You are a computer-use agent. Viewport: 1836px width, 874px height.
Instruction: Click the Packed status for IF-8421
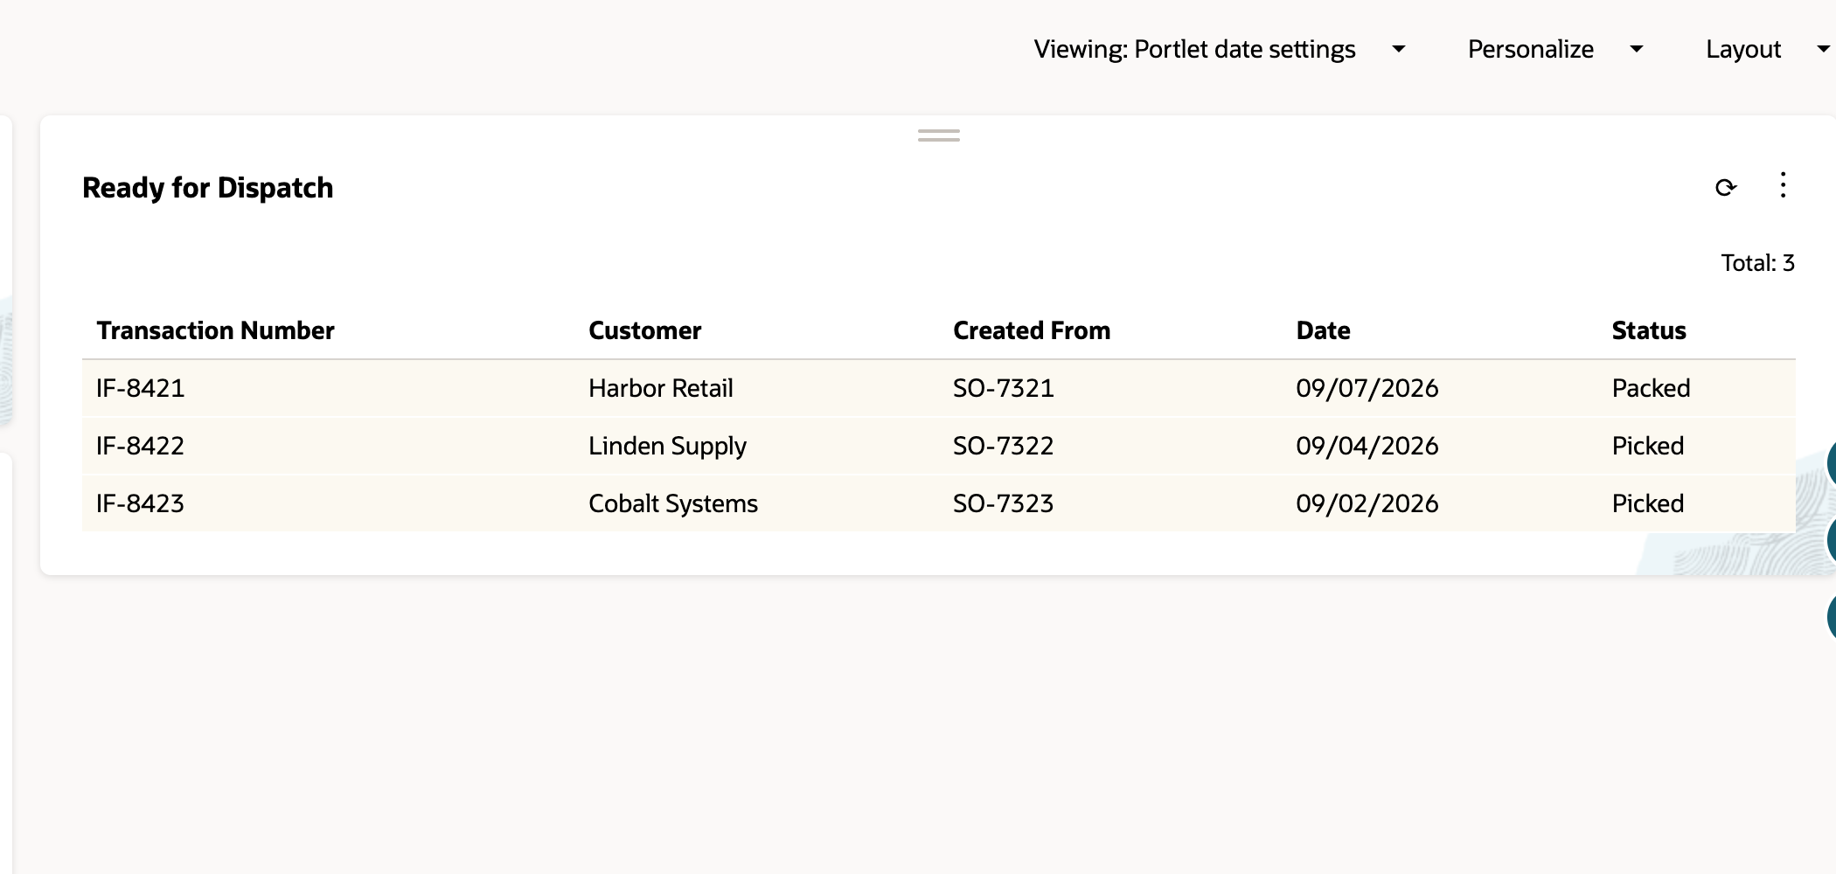click(1651, 388)
